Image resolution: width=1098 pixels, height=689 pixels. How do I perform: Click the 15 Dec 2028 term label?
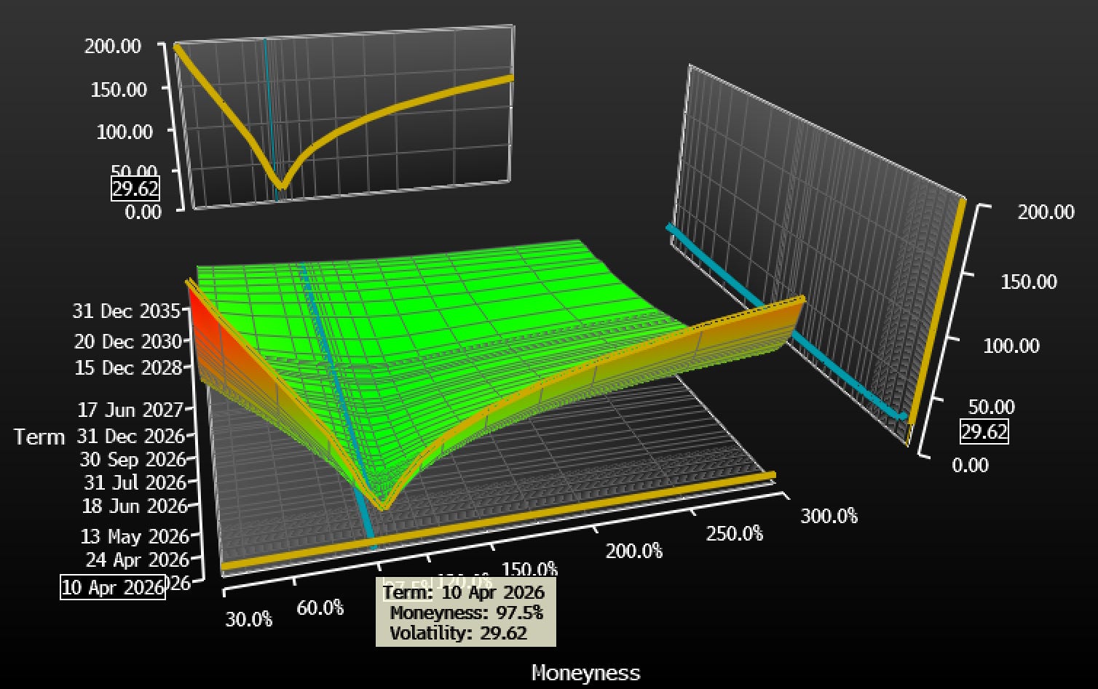pos(128,368)
